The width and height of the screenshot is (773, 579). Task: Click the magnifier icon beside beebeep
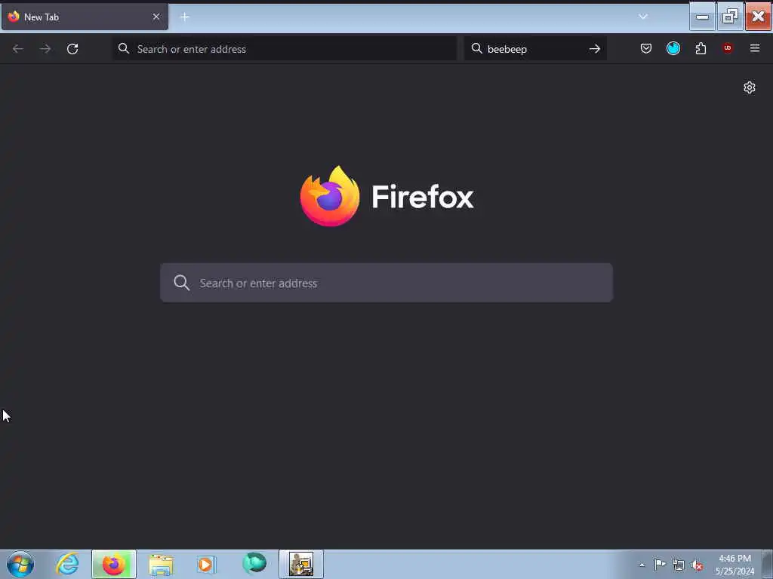click(477, 48)
